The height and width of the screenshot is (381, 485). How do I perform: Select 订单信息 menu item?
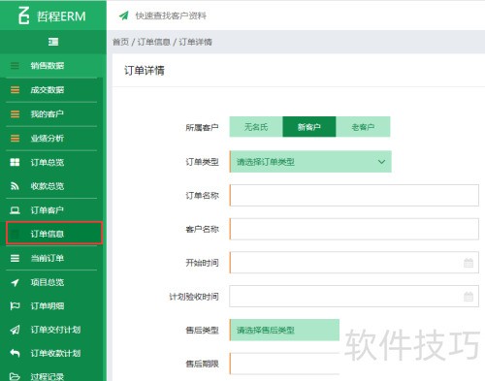[54, 233]
